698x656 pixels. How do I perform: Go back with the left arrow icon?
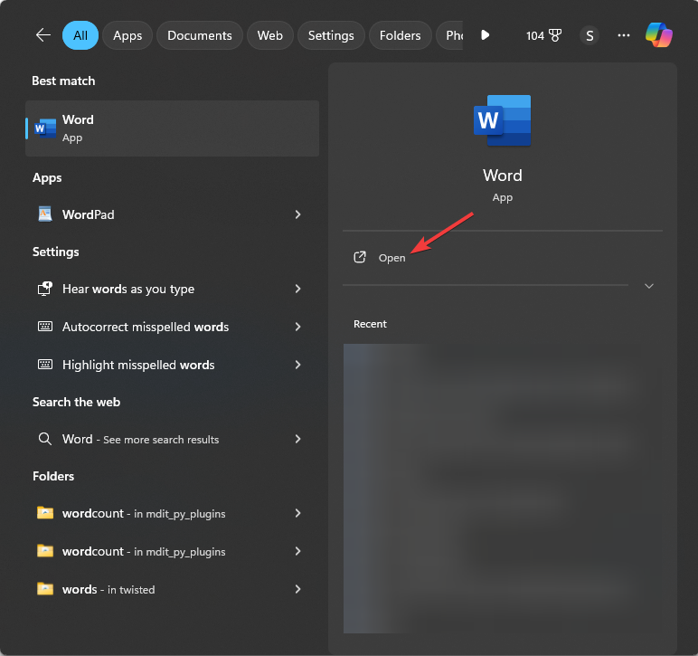[x=43, y=35]
